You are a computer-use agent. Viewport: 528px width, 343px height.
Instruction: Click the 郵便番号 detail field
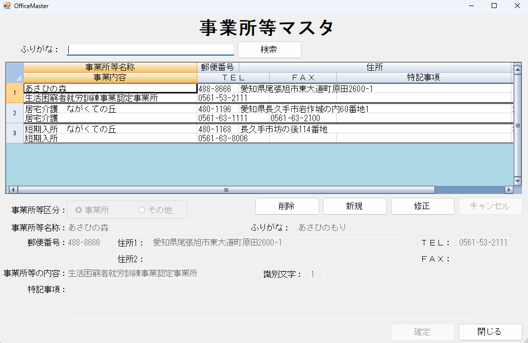pos(85,242)
